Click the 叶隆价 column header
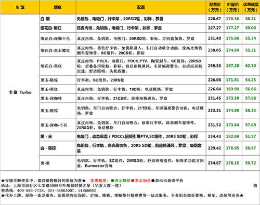 point(233,7)
